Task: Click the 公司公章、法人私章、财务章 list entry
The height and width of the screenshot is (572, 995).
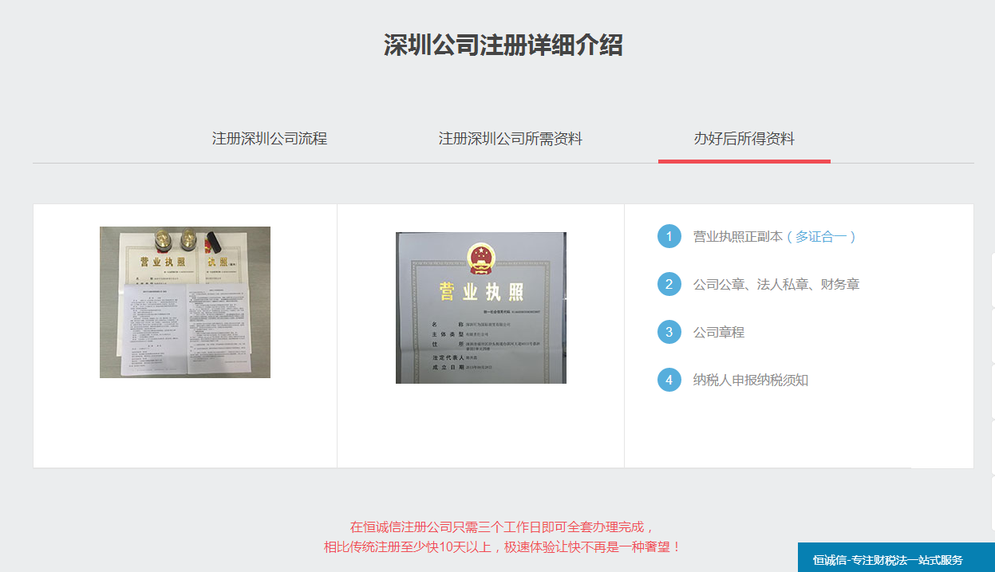Action: pos(778,284)
